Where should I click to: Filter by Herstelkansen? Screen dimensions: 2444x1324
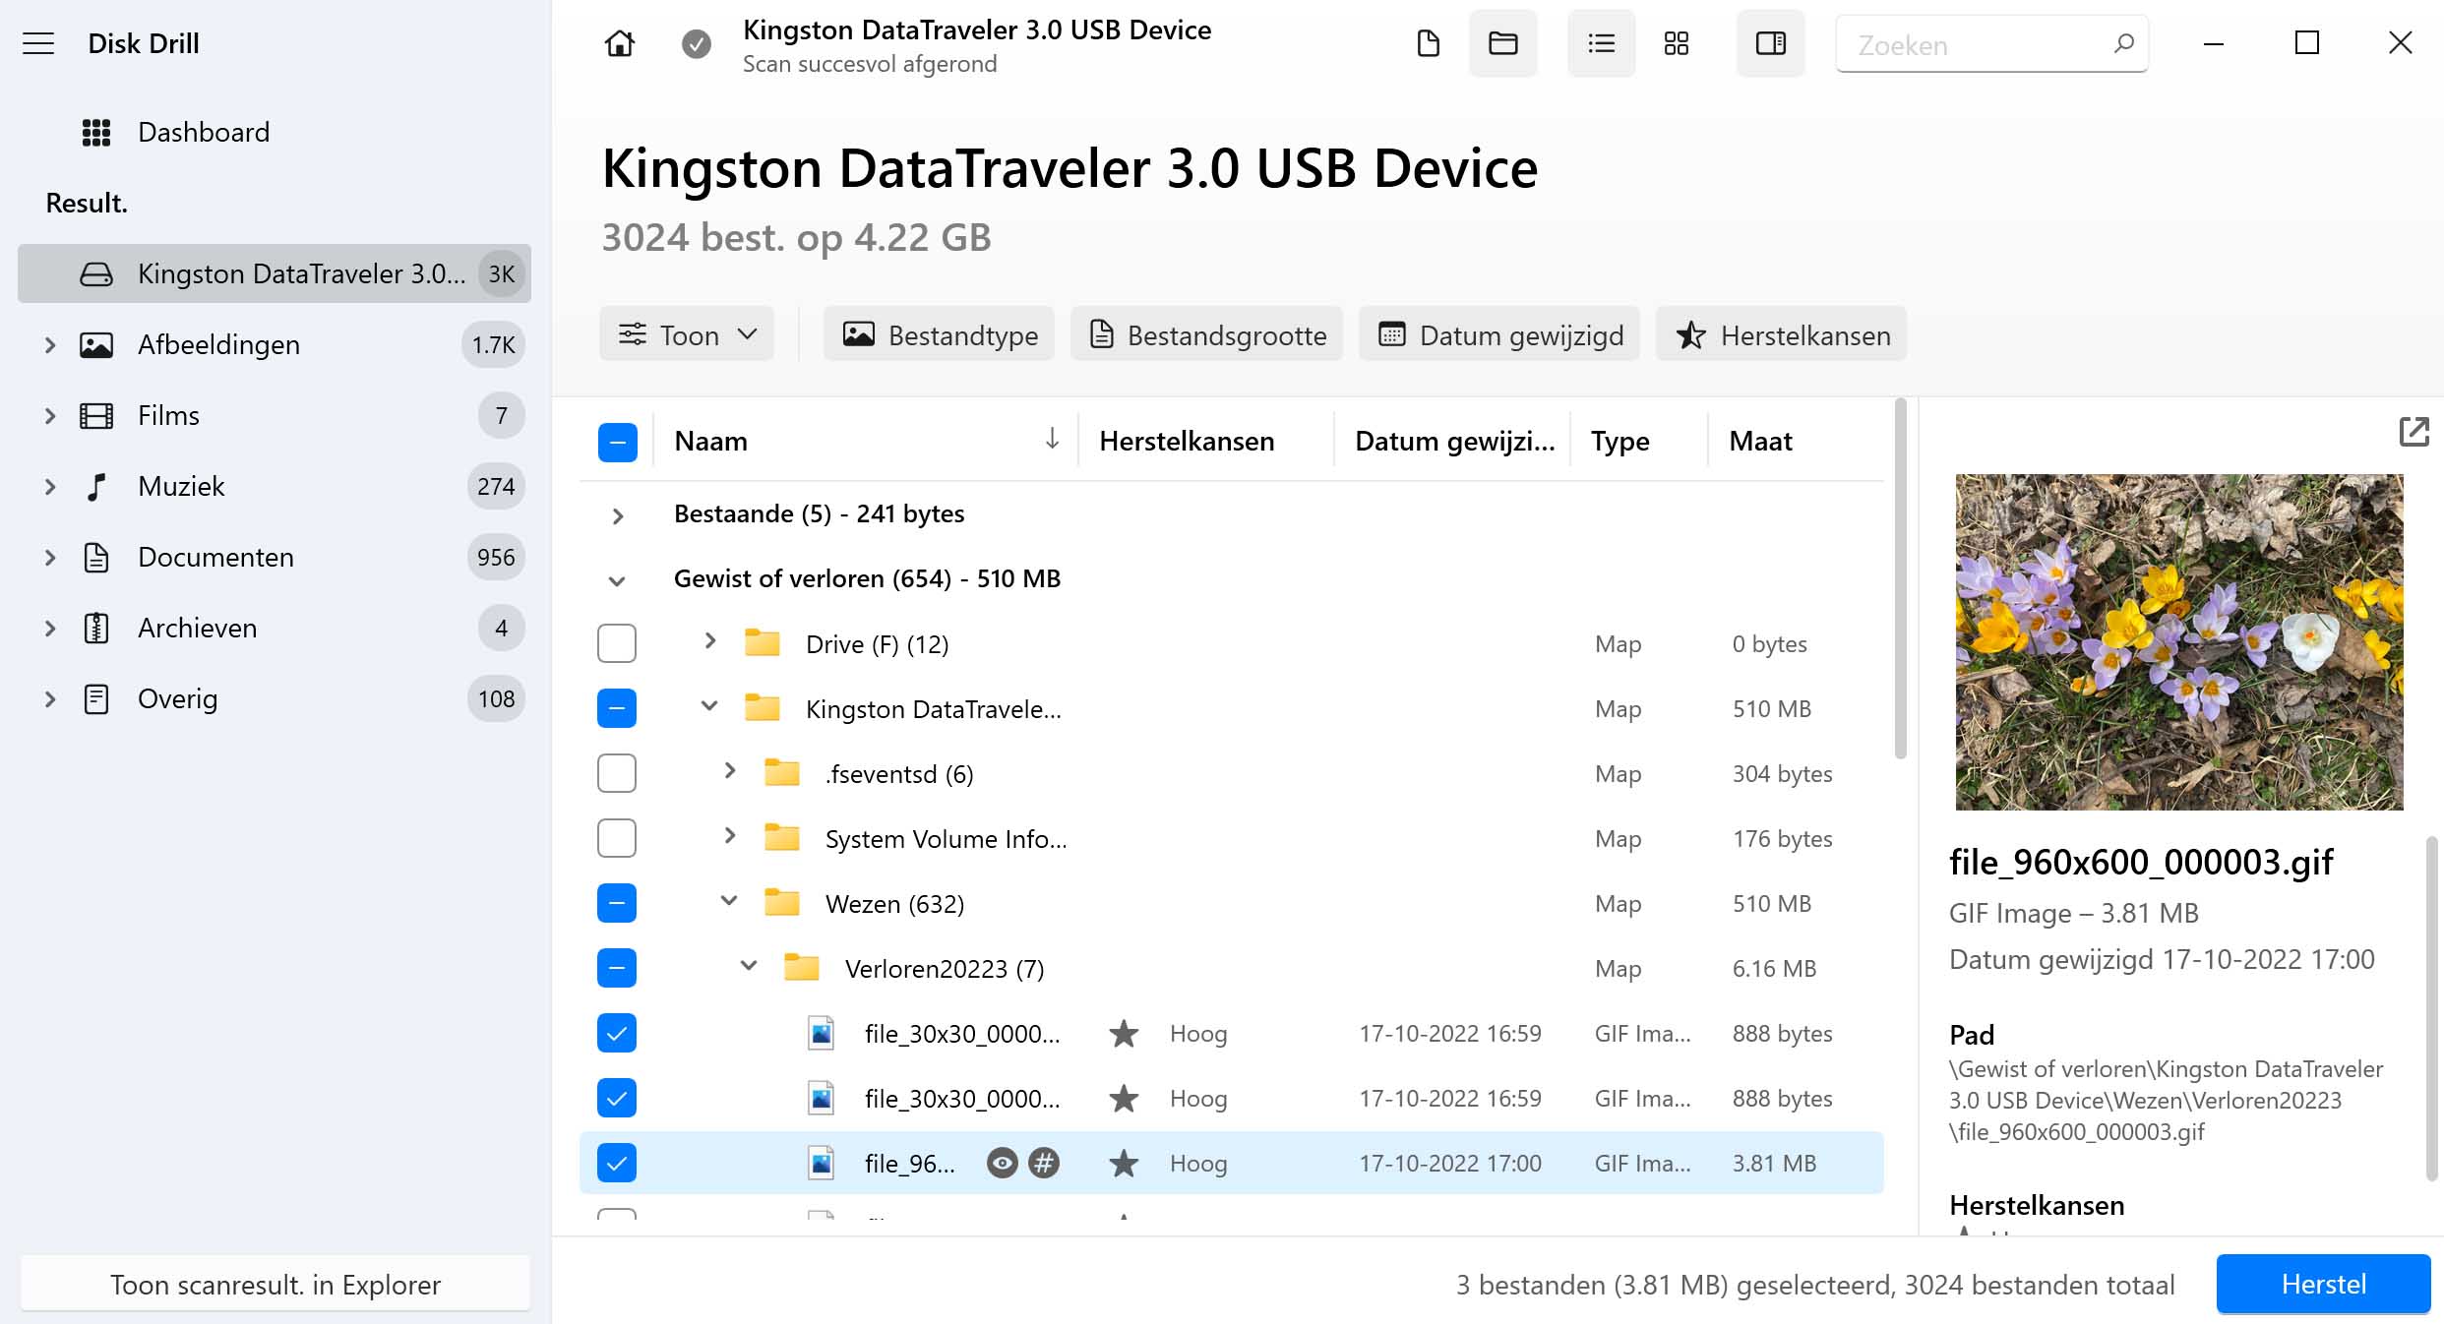click(x=1781, y=334)
